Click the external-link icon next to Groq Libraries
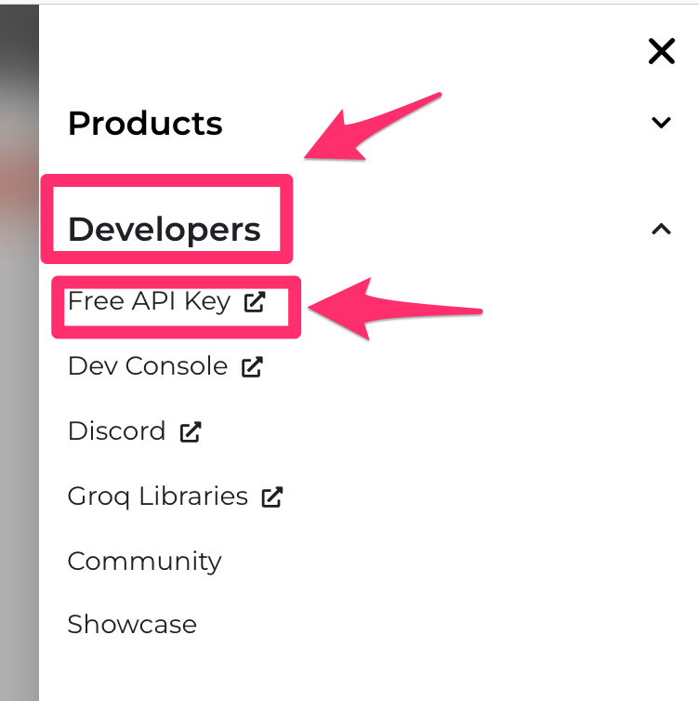Image resolution: width=699 pixels, height=701 pixels. [x=272, y=496]
